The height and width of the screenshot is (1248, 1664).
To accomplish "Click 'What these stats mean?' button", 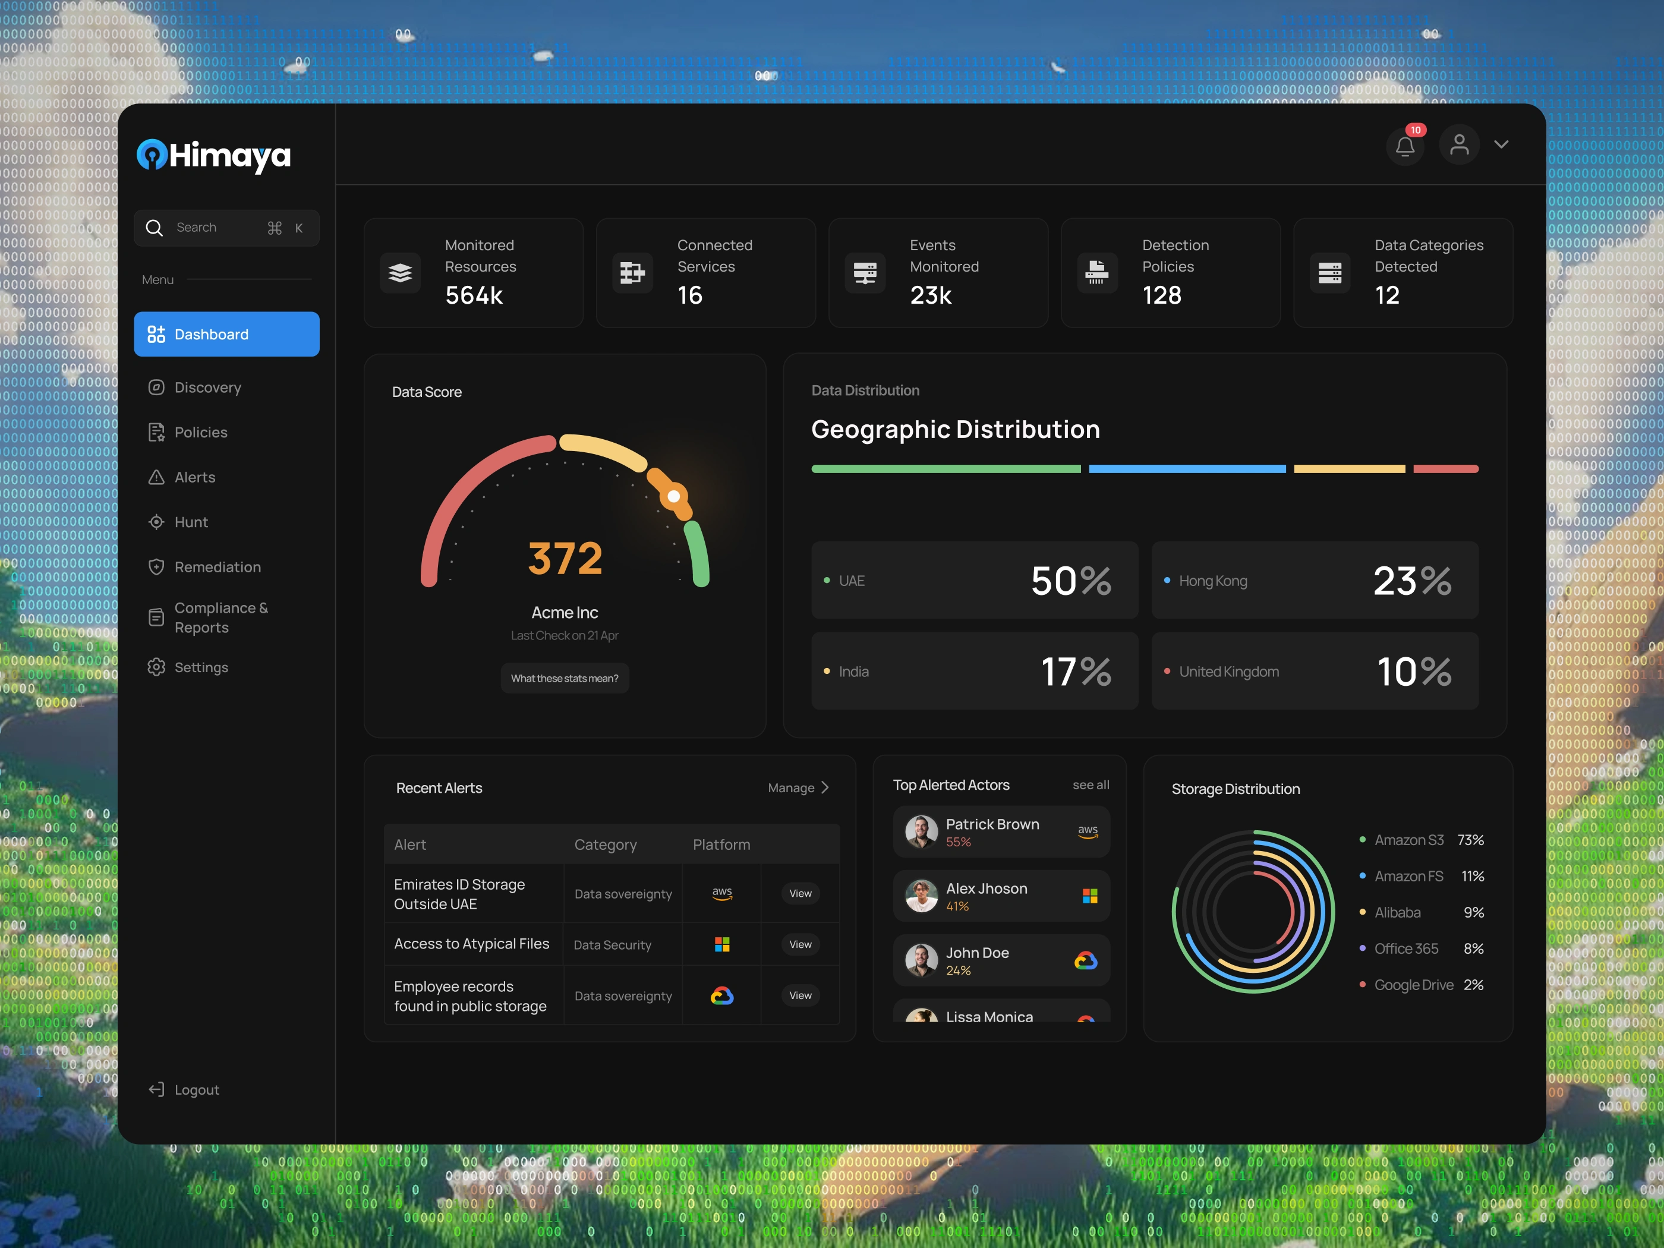I will coord(565,679).
